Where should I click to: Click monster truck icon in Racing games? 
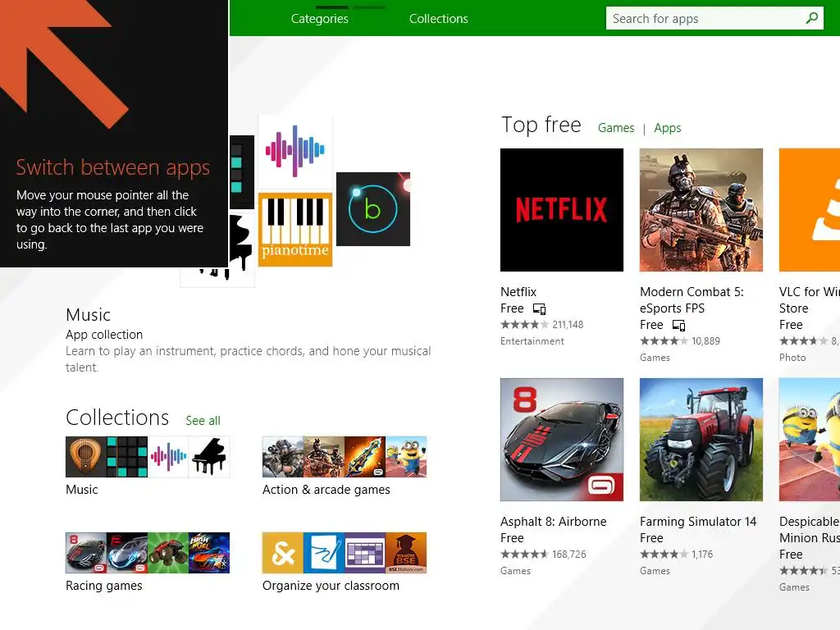(x=168, y=553)
